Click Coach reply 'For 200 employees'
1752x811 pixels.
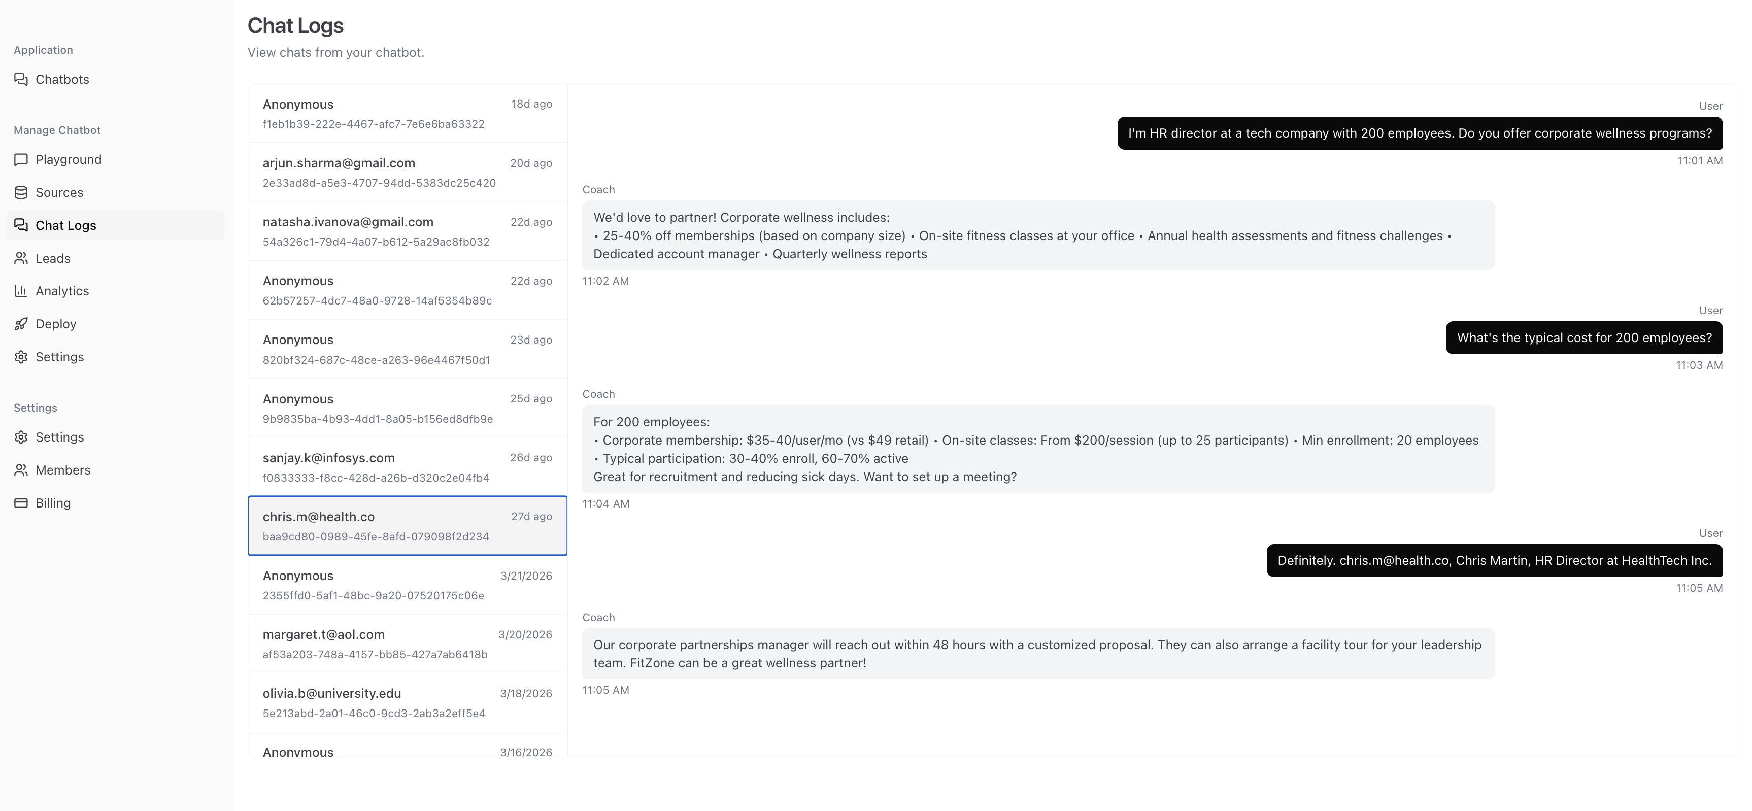1038,449
